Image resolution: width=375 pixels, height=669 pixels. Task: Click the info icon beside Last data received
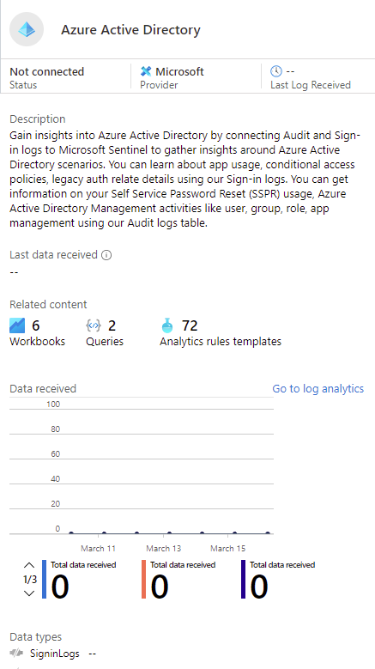click(x=106, y=255)
